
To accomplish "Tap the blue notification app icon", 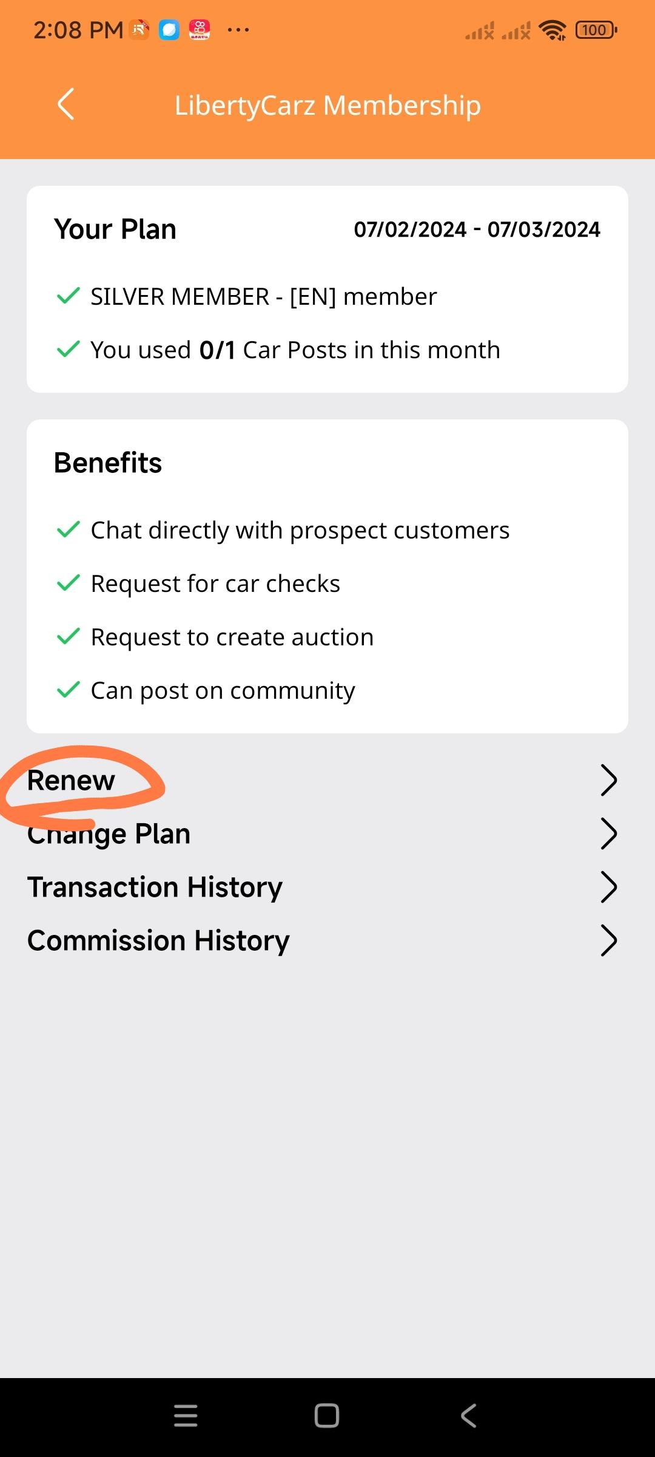I will (x=169, y=30).
